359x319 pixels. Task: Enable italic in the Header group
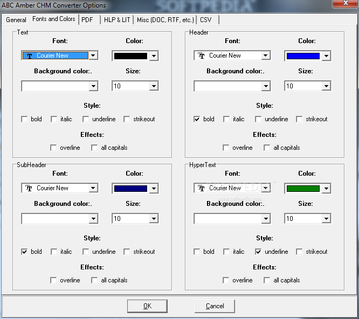click(x=226, y=119)
